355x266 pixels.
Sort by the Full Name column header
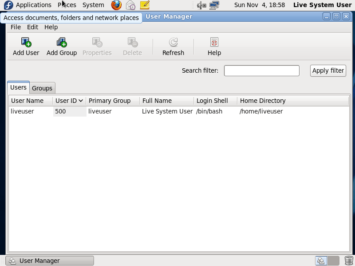pos(167,101)
